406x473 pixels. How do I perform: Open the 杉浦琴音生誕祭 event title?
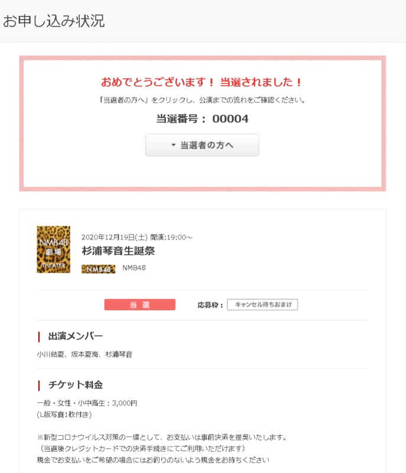pos(118,251)
